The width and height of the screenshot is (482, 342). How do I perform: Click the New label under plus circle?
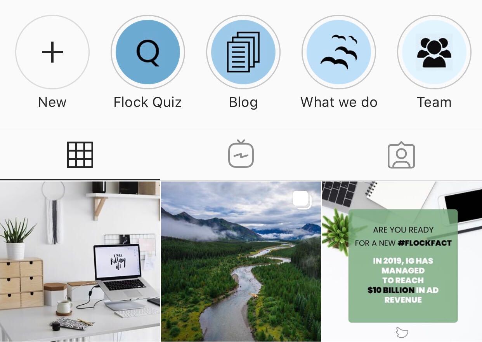[x=52, y=102]
